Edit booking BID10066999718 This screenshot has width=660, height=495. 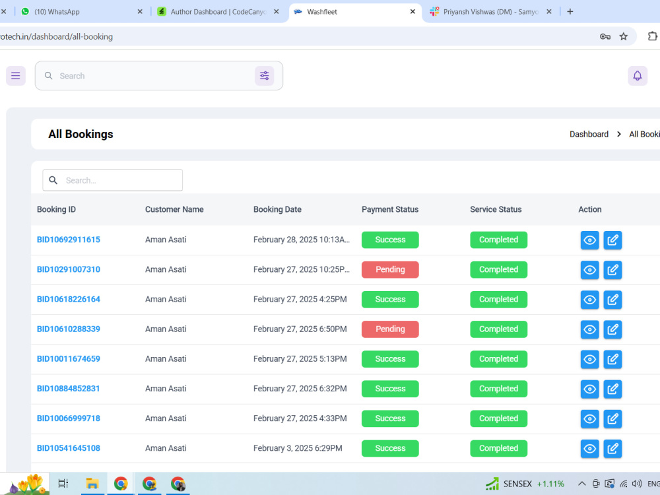coord(612,419)
